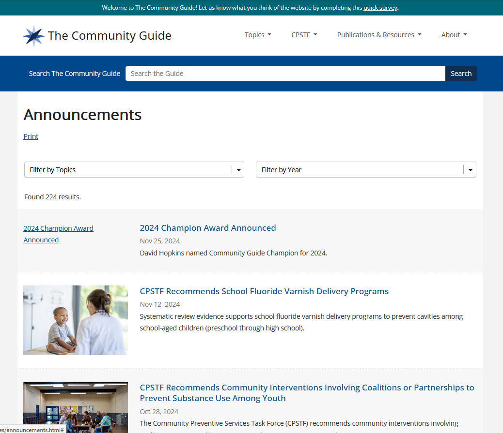The image size is (503, 433).
Task: Open the Topics navigation menu
Action: (x=257, y=35)
